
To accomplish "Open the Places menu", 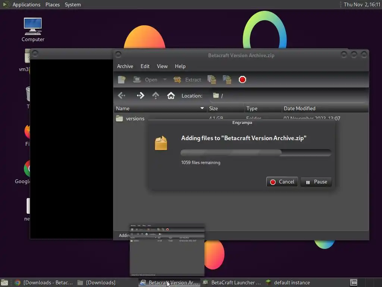I will point(53,4).
